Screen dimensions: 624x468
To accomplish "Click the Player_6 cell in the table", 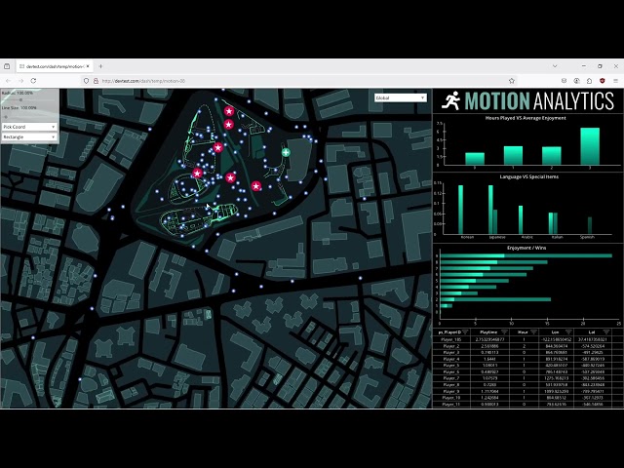I will tap(451, 371).
